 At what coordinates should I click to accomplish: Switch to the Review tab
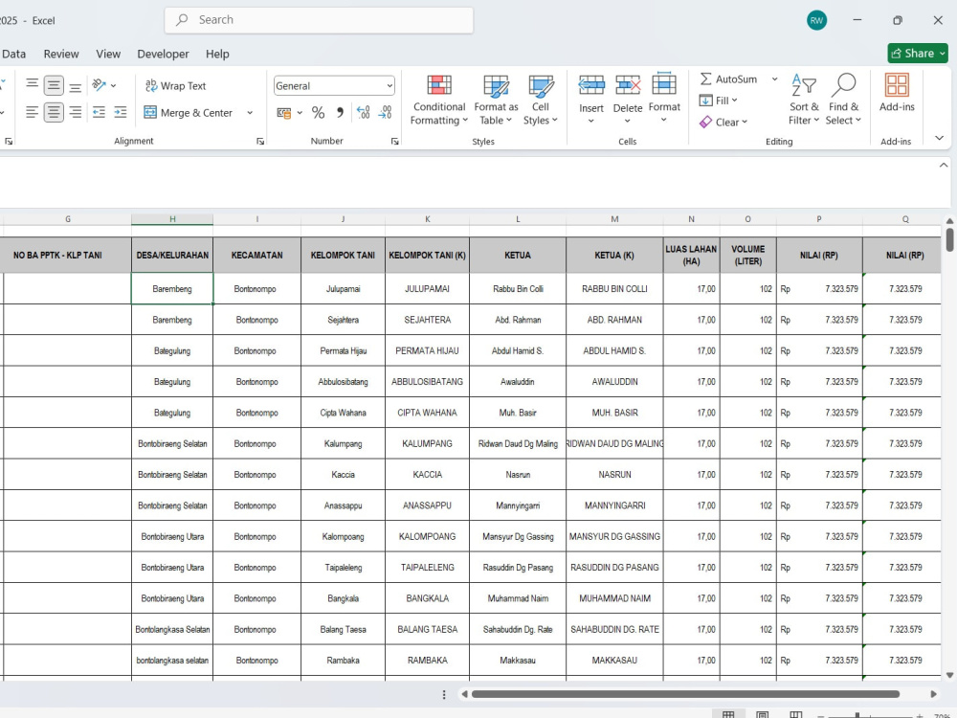(61, 54)
